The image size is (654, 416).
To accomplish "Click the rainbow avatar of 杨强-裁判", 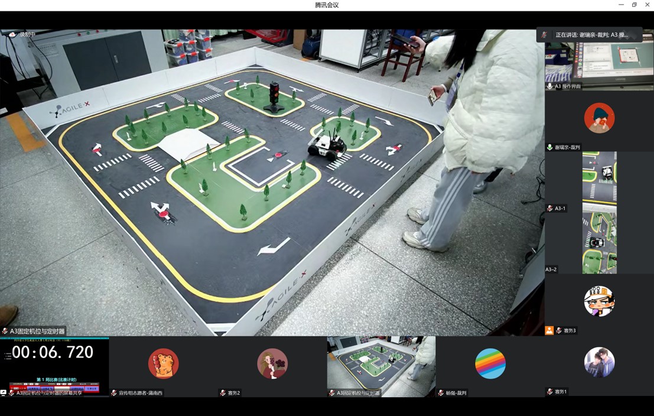I will coord(490,363).
